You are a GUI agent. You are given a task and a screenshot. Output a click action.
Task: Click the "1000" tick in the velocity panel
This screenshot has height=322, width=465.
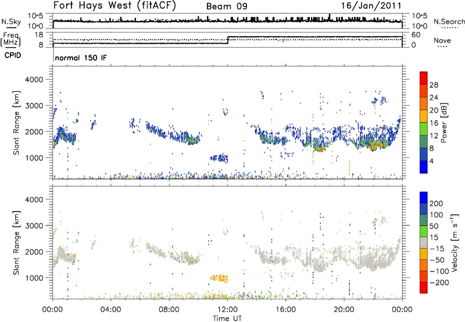[34, 278]
